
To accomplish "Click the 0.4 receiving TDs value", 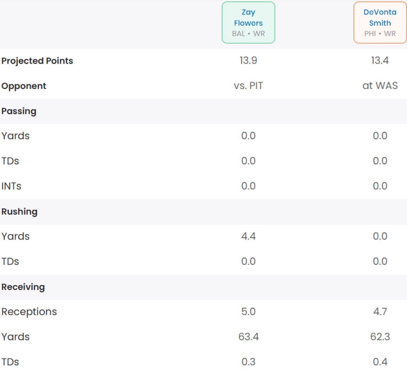I will click(x=380, y=362).
